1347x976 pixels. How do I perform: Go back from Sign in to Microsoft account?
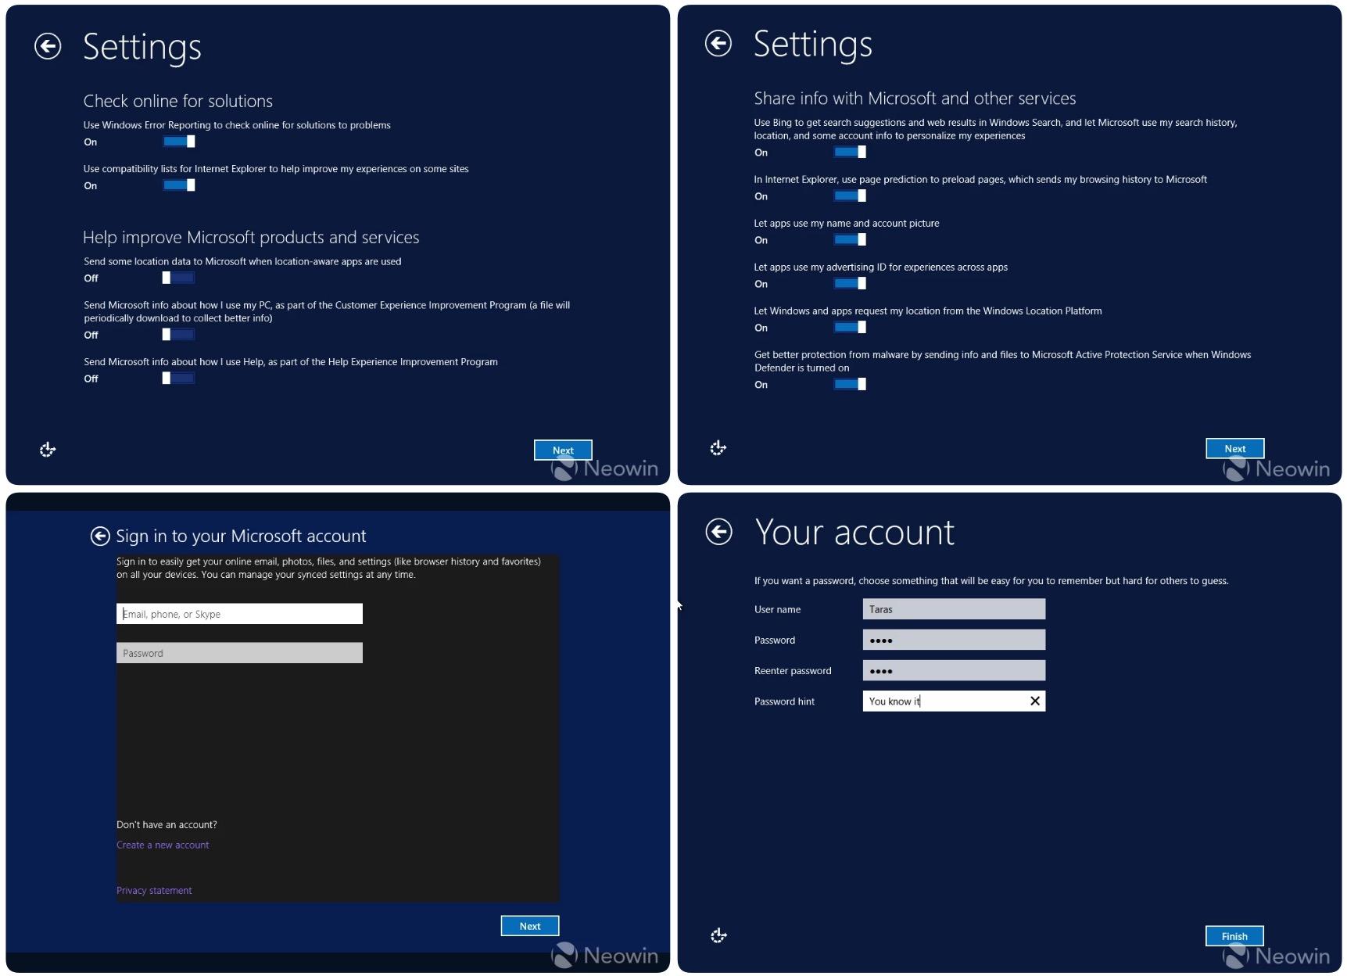click(100, 536)
